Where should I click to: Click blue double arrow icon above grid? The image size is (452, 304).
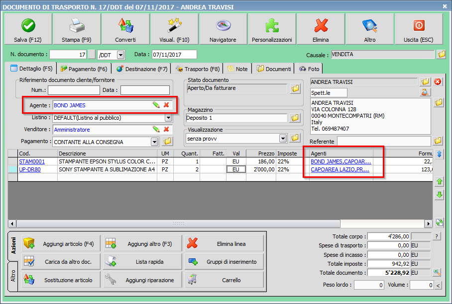(x=440, y=154)
